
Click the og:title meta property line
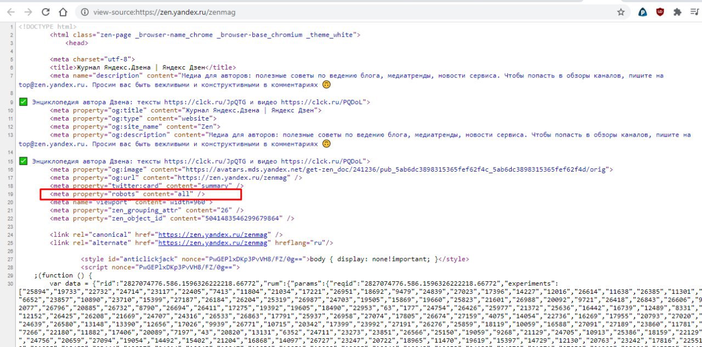(x=186, y=110)
